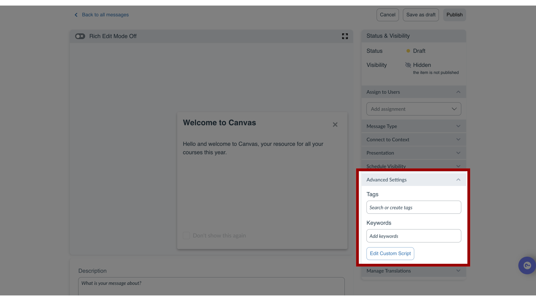This screenshot has height=301, width=536.
Task: Click the Hidden visibility eye icon
Action: pyautogui.click(x=408, y=65)
